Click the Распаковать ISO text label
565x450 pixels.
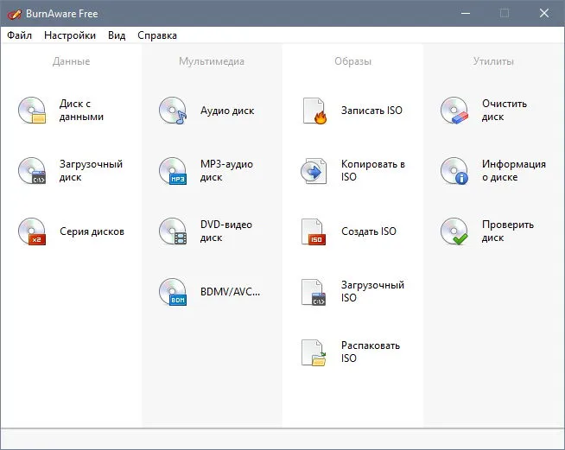coord(371,352)
